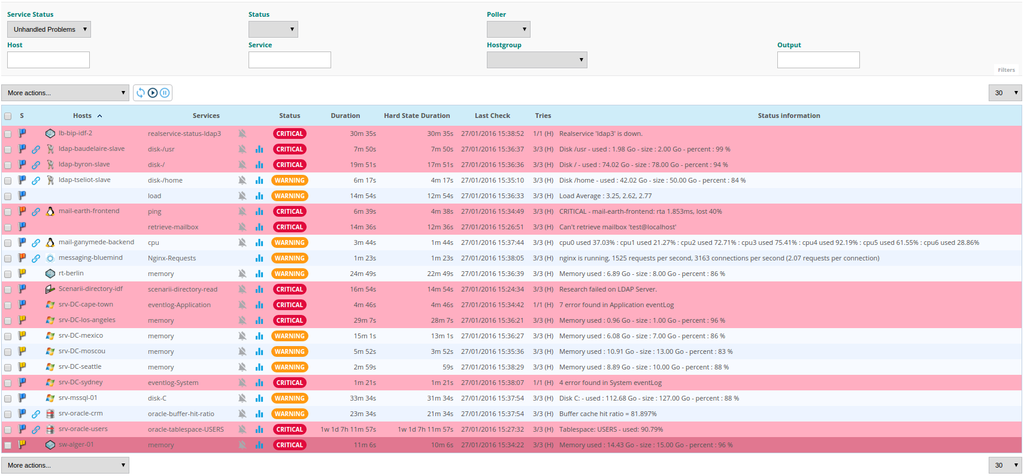Viewport: 1024px width, 476px height.
Task: Open the top More actions dropdown
Action: (x=65, y=93)
